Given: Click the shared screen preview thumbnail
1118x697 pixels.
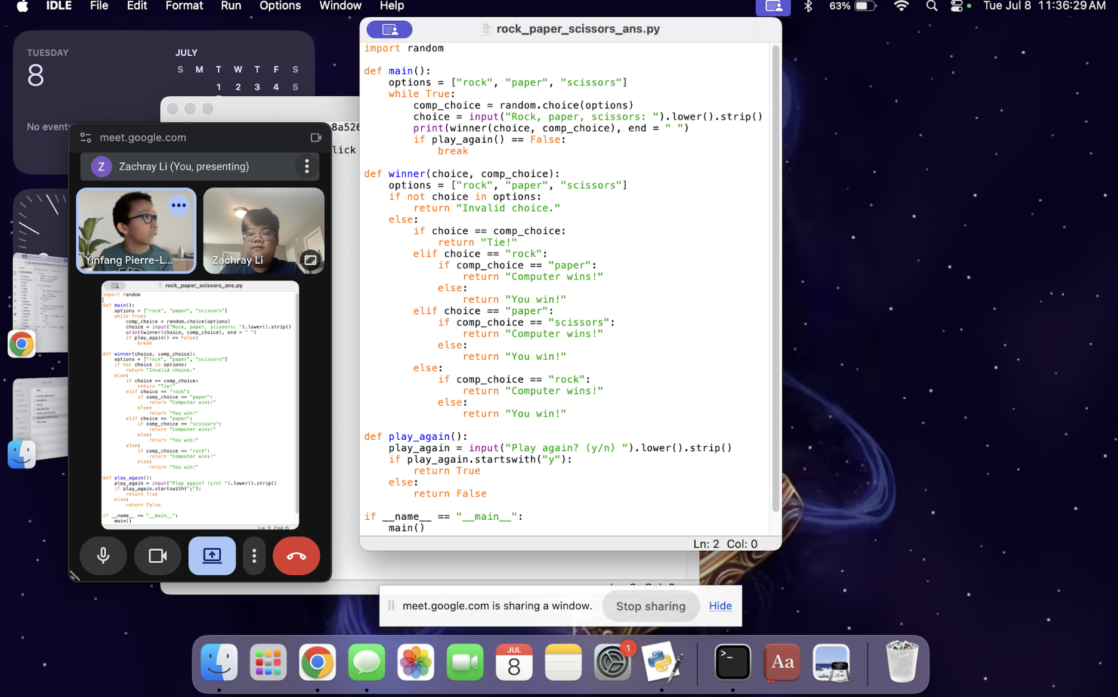Looking at the screenshot, I should (200, 405).
